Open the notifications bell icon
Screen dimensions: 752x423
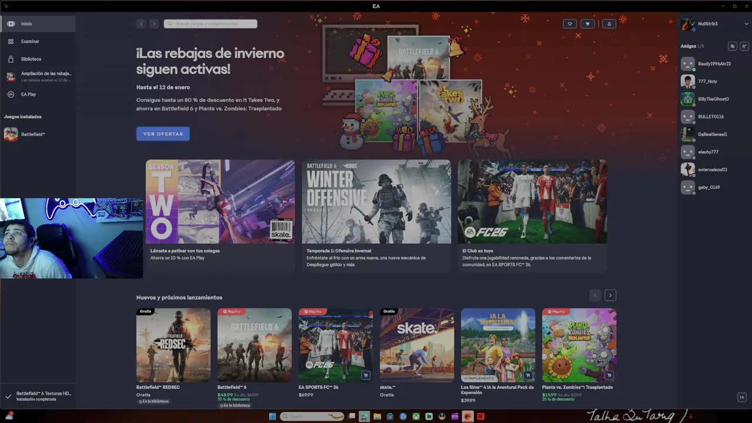coord(609,23)
